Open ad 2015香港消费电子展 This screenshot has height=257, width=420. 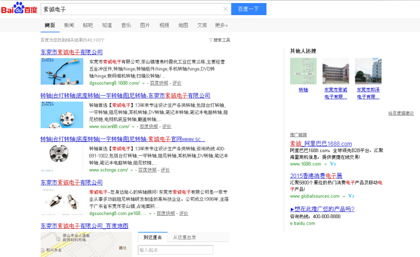pyautogui.click(x=316, y=176)
